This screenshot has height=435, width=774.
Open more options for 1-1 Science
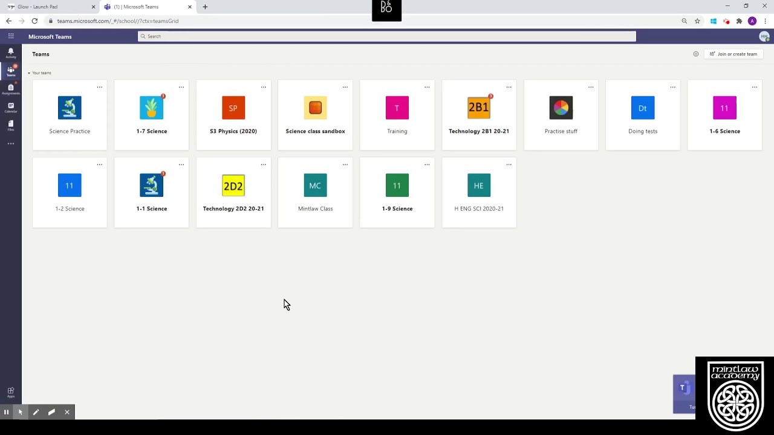[181, 164]
